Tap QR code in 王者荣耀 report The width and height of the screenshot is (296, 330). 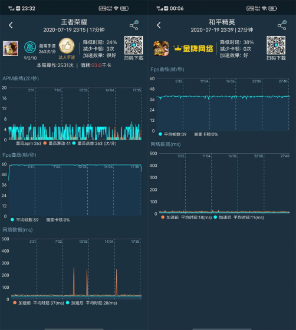tap(134, 45)
